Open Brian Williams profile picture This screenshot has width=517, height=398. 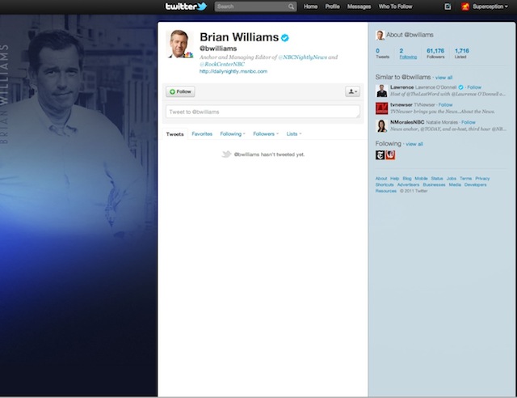click(179, 44)
